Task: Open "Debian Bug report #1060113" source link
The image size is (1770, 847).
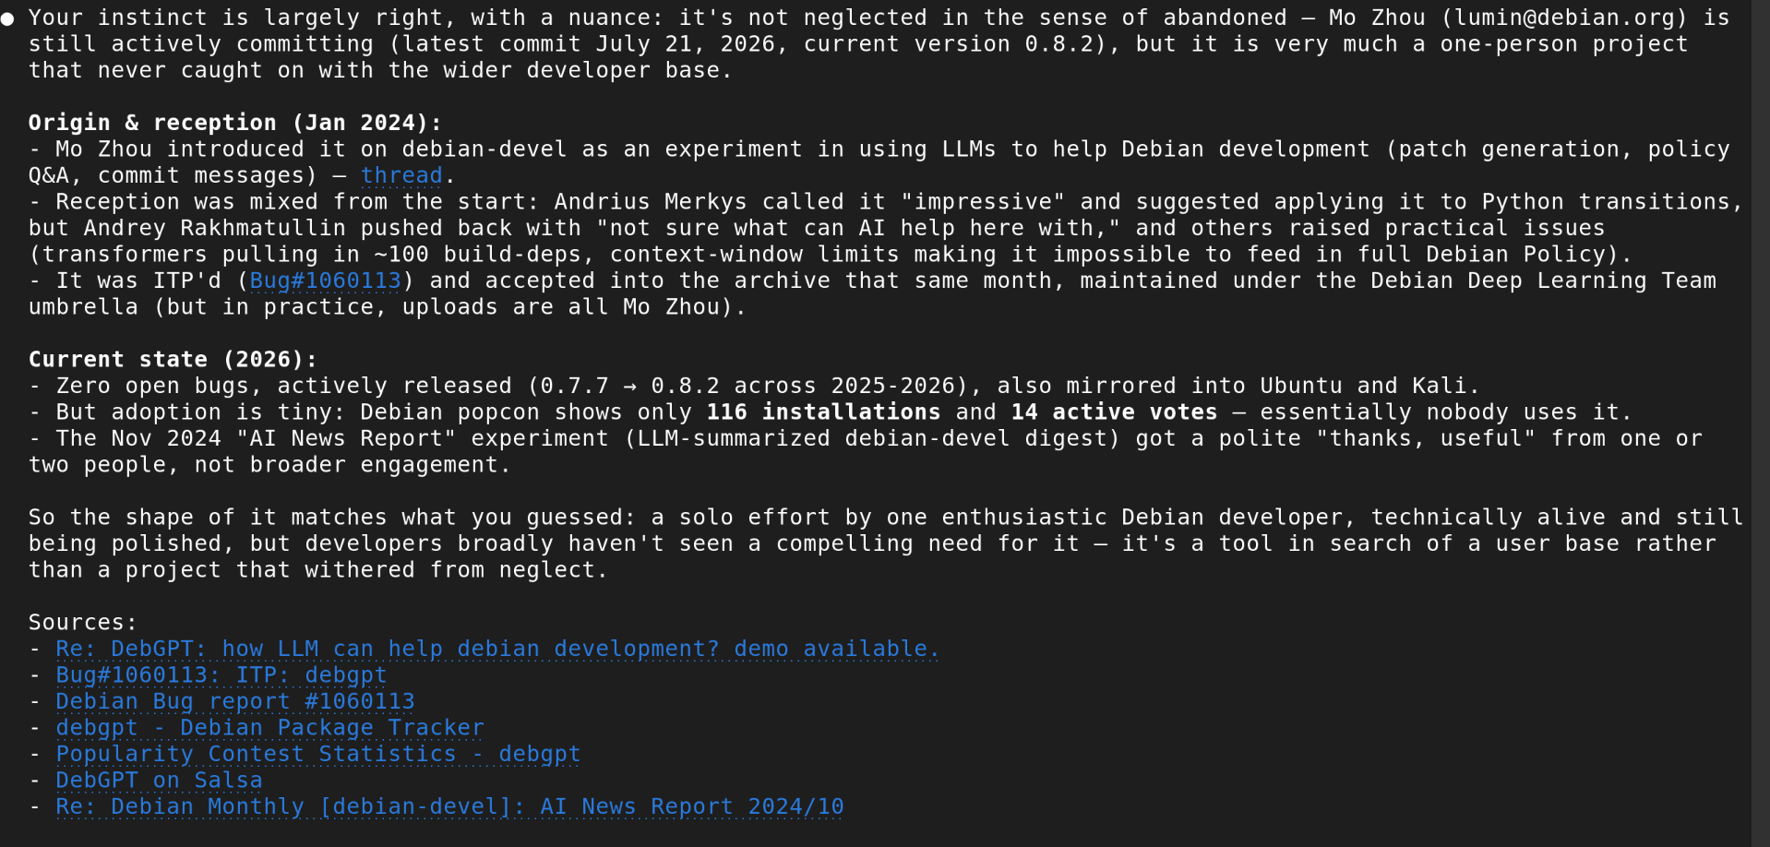Action: (235, 701)
